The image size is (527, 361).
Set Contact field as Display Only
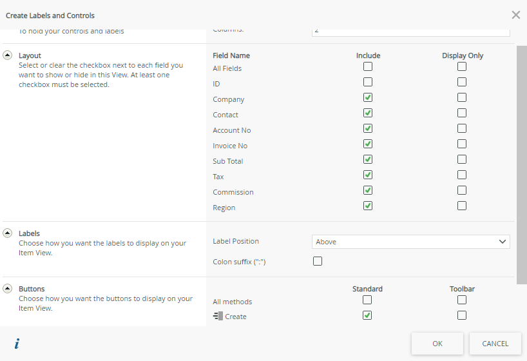pyautogui.click(x=462, y=113)
